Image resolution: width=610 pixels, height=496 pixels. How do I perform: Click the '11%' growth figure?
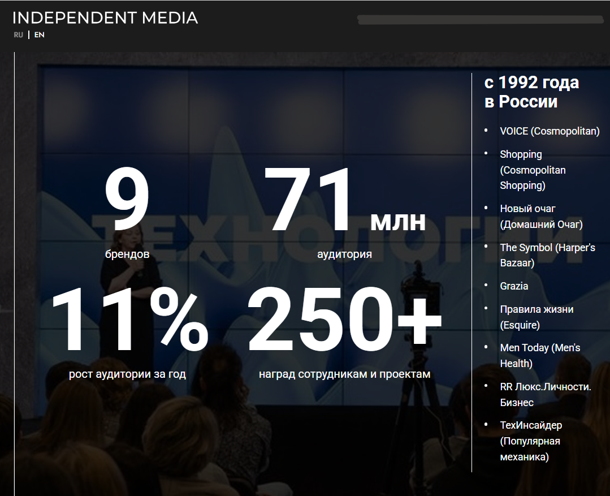[x=129, y=319]
